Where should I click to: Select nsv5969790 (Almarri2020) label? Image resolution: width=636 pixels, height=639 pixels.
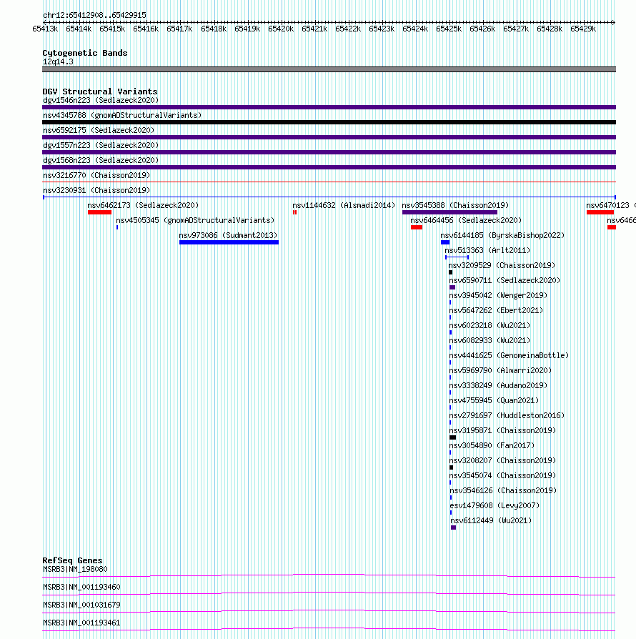(500, 370)
